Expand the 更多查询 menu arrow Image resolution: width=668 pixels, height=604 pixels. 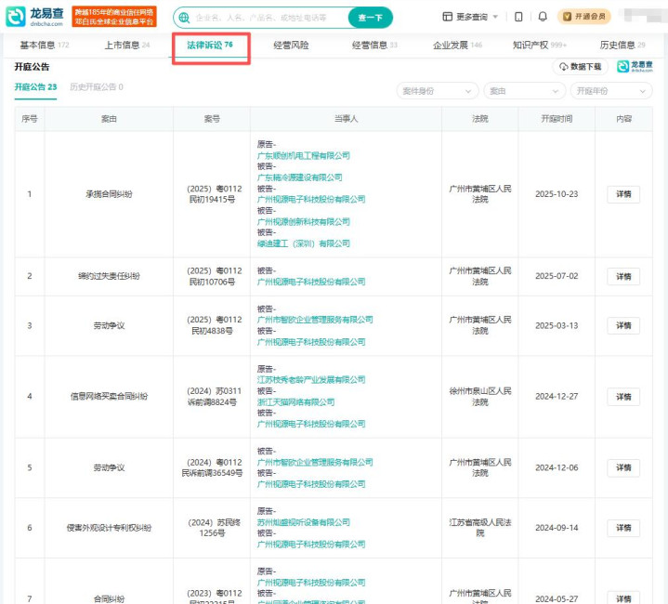click(495, 17)
